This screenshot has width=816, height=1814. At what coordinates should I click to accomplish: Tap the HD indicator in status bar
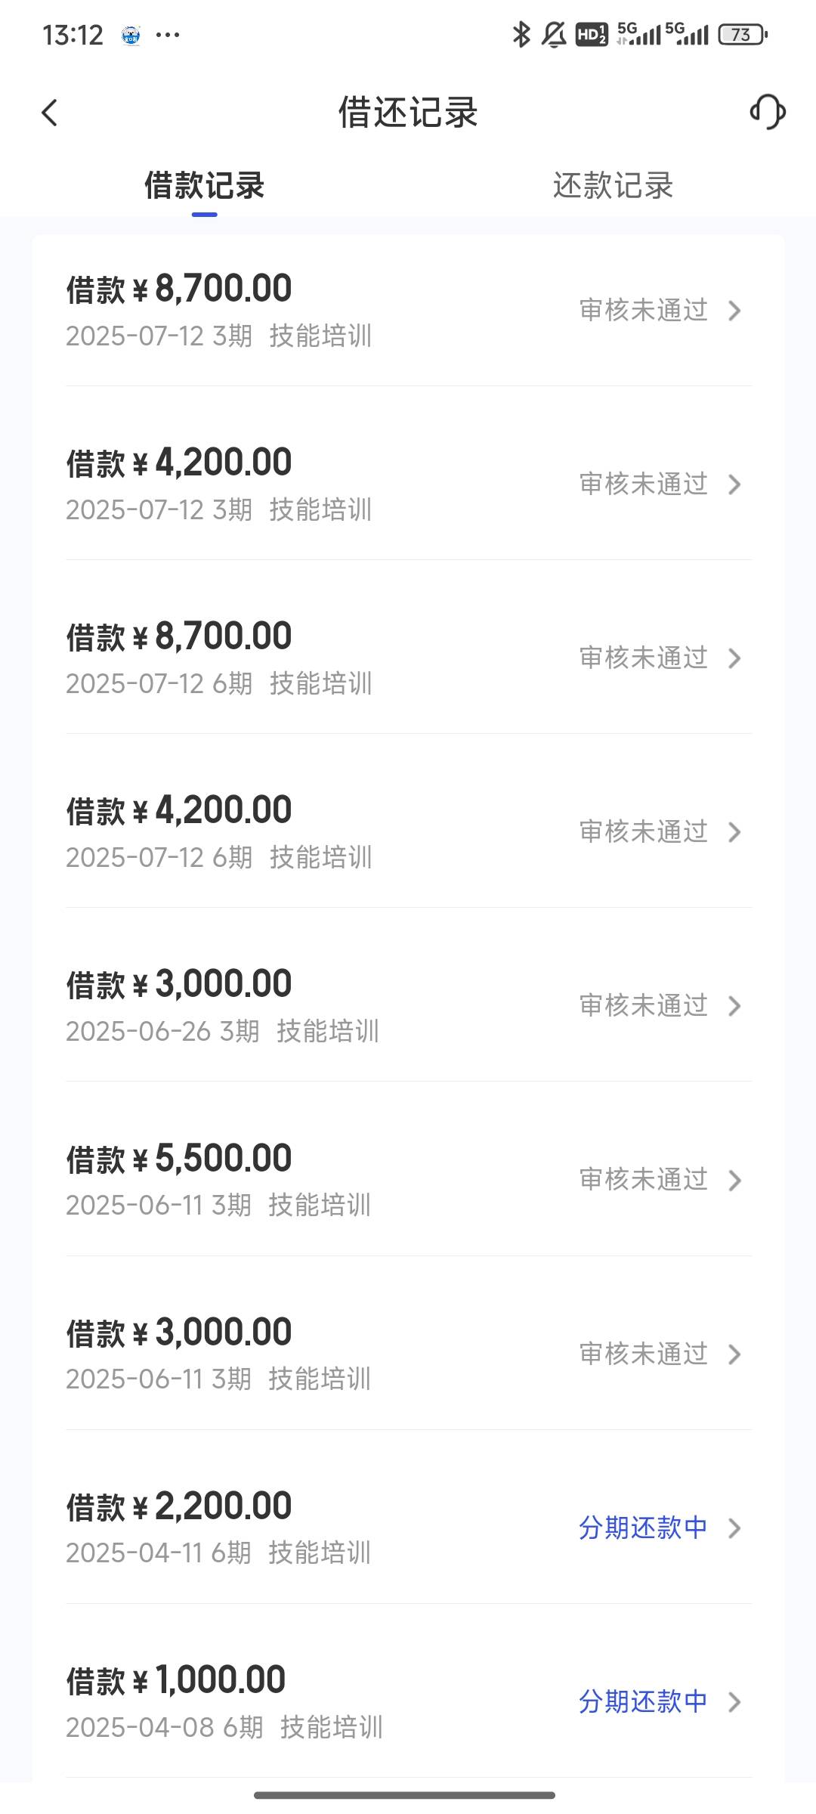coord(592,35)
